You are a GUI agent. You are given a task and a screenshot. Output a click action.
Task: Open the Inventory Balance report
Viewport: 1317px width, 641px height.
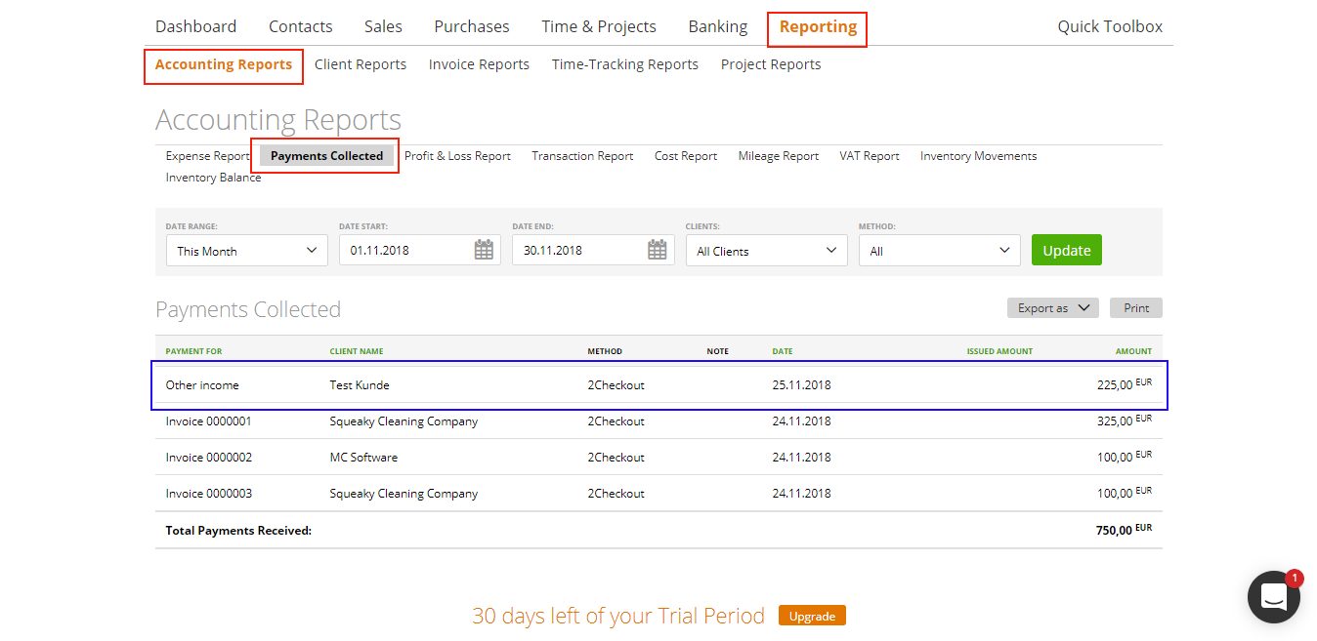point(213,177)
